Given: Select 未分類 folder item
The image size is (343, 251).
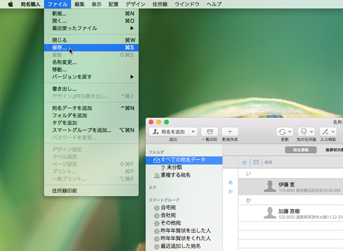Looking at the screenshot, I should point(175,168).
